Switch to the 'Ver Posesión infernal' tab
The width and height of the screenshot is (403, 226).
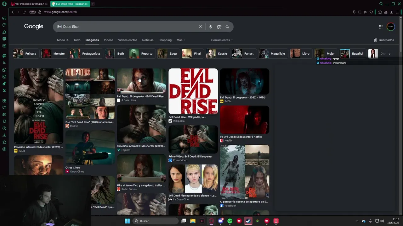click(29, 4)
